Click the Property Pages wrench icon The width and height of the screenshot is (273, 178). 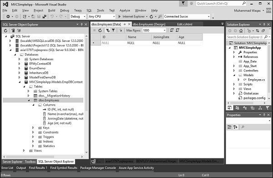[243, 127]
